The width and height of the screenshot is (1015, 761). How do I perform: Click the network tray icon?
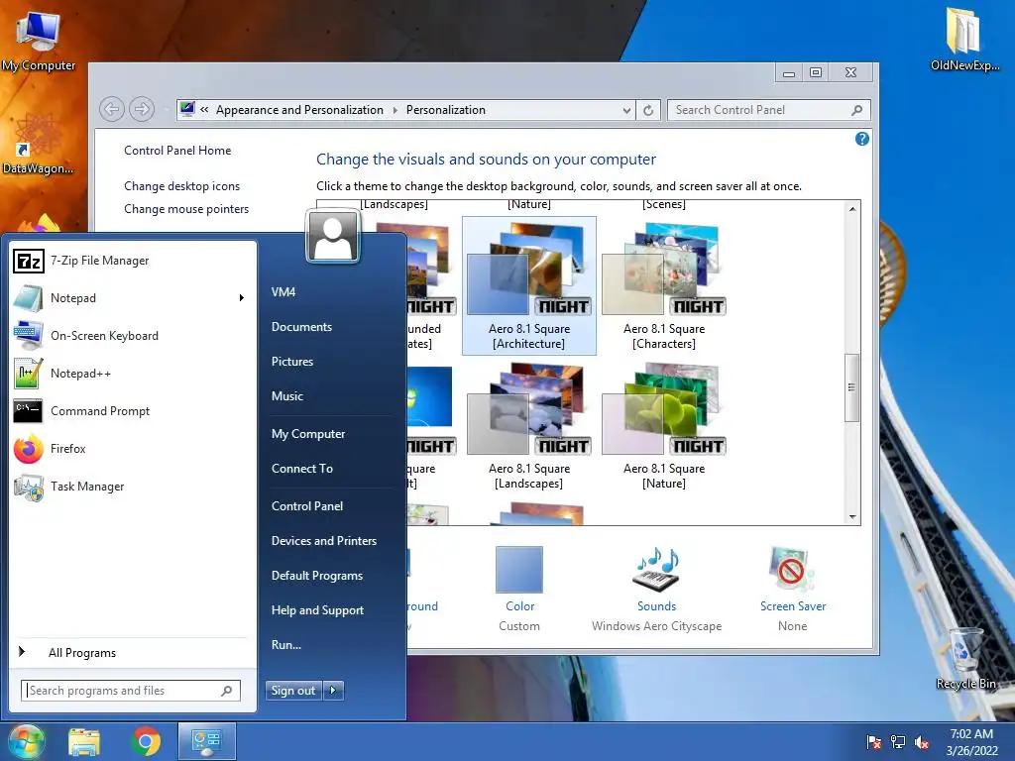pos(898,742)
